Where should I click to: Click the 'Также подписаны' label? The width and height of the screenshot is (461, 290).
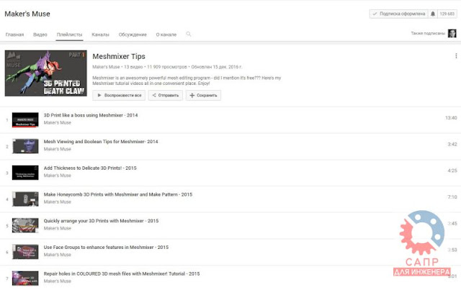click(428, 34)
